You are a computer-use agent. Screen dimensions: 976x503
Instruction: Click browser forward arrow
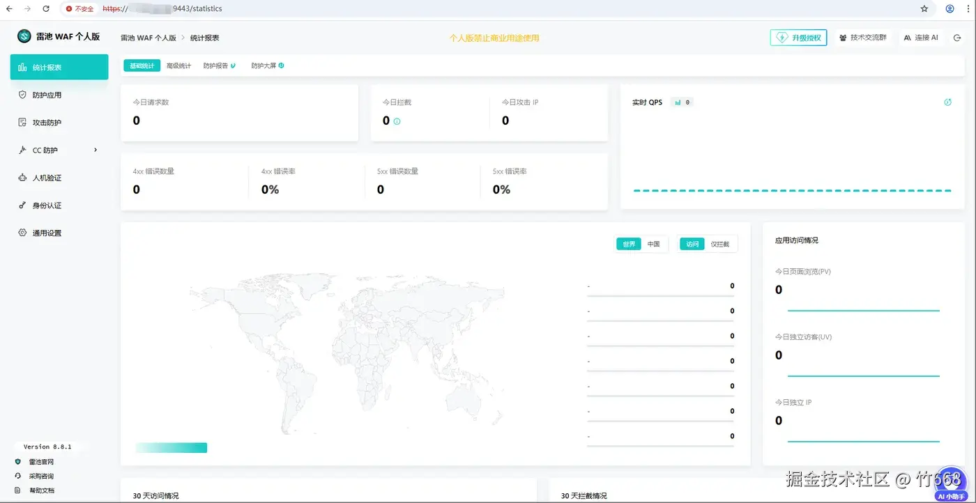pos(27,9)
